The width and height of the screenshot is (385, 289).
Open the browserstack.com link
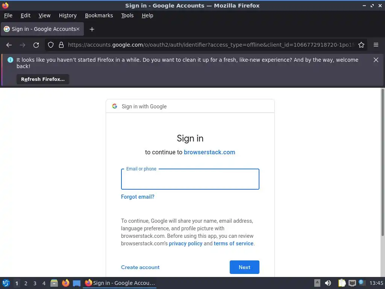209,152
